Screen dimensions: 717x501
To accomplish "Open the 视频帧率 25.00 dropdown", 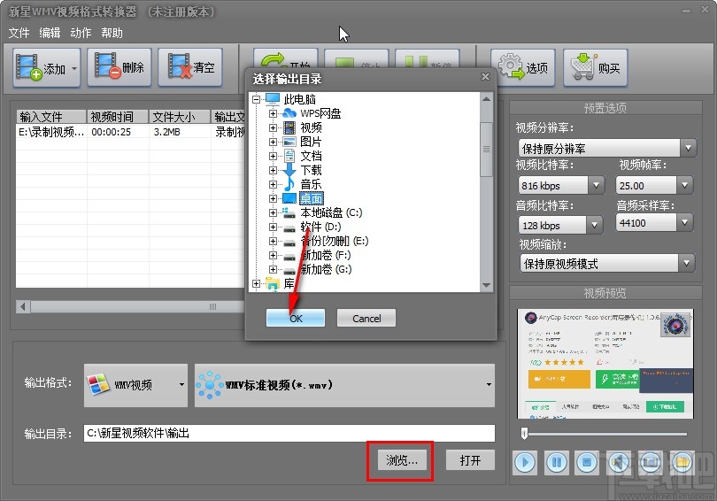I will coord(684,185).
